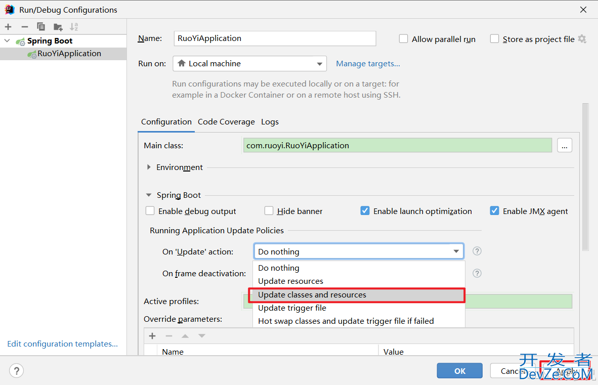This screenshot has height=385, width=598.
Task: Move override parameter down
Action: pos(202,336)
